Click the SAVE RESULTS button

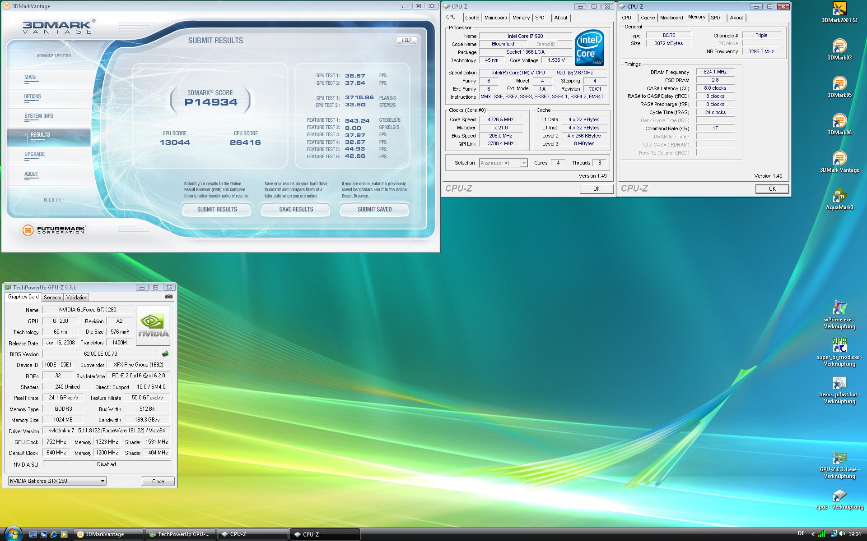[296, 209]
